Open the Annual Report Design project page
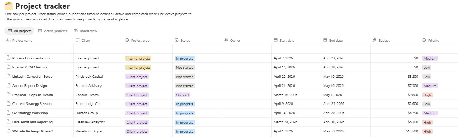Screen dimensions: 458x137 coord(29,86)
